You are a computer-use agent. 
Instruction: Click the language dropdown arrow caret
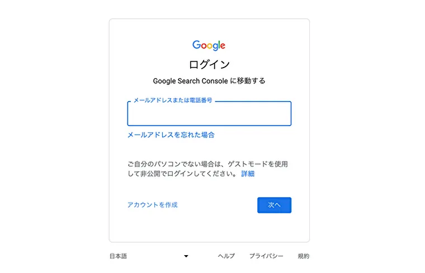coord(186,256)
